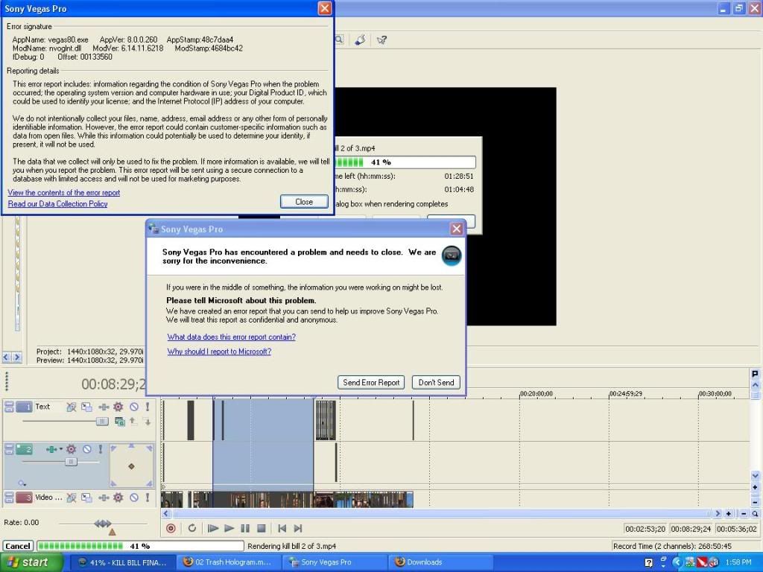Solo Video track 3

click(148, 497)
